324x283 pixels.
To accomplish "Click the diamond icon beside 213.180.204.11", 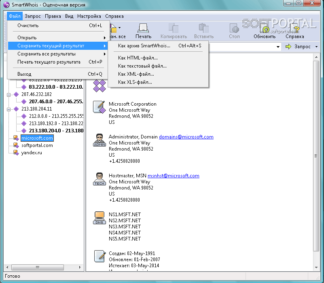I will click(x=16, y=109).
